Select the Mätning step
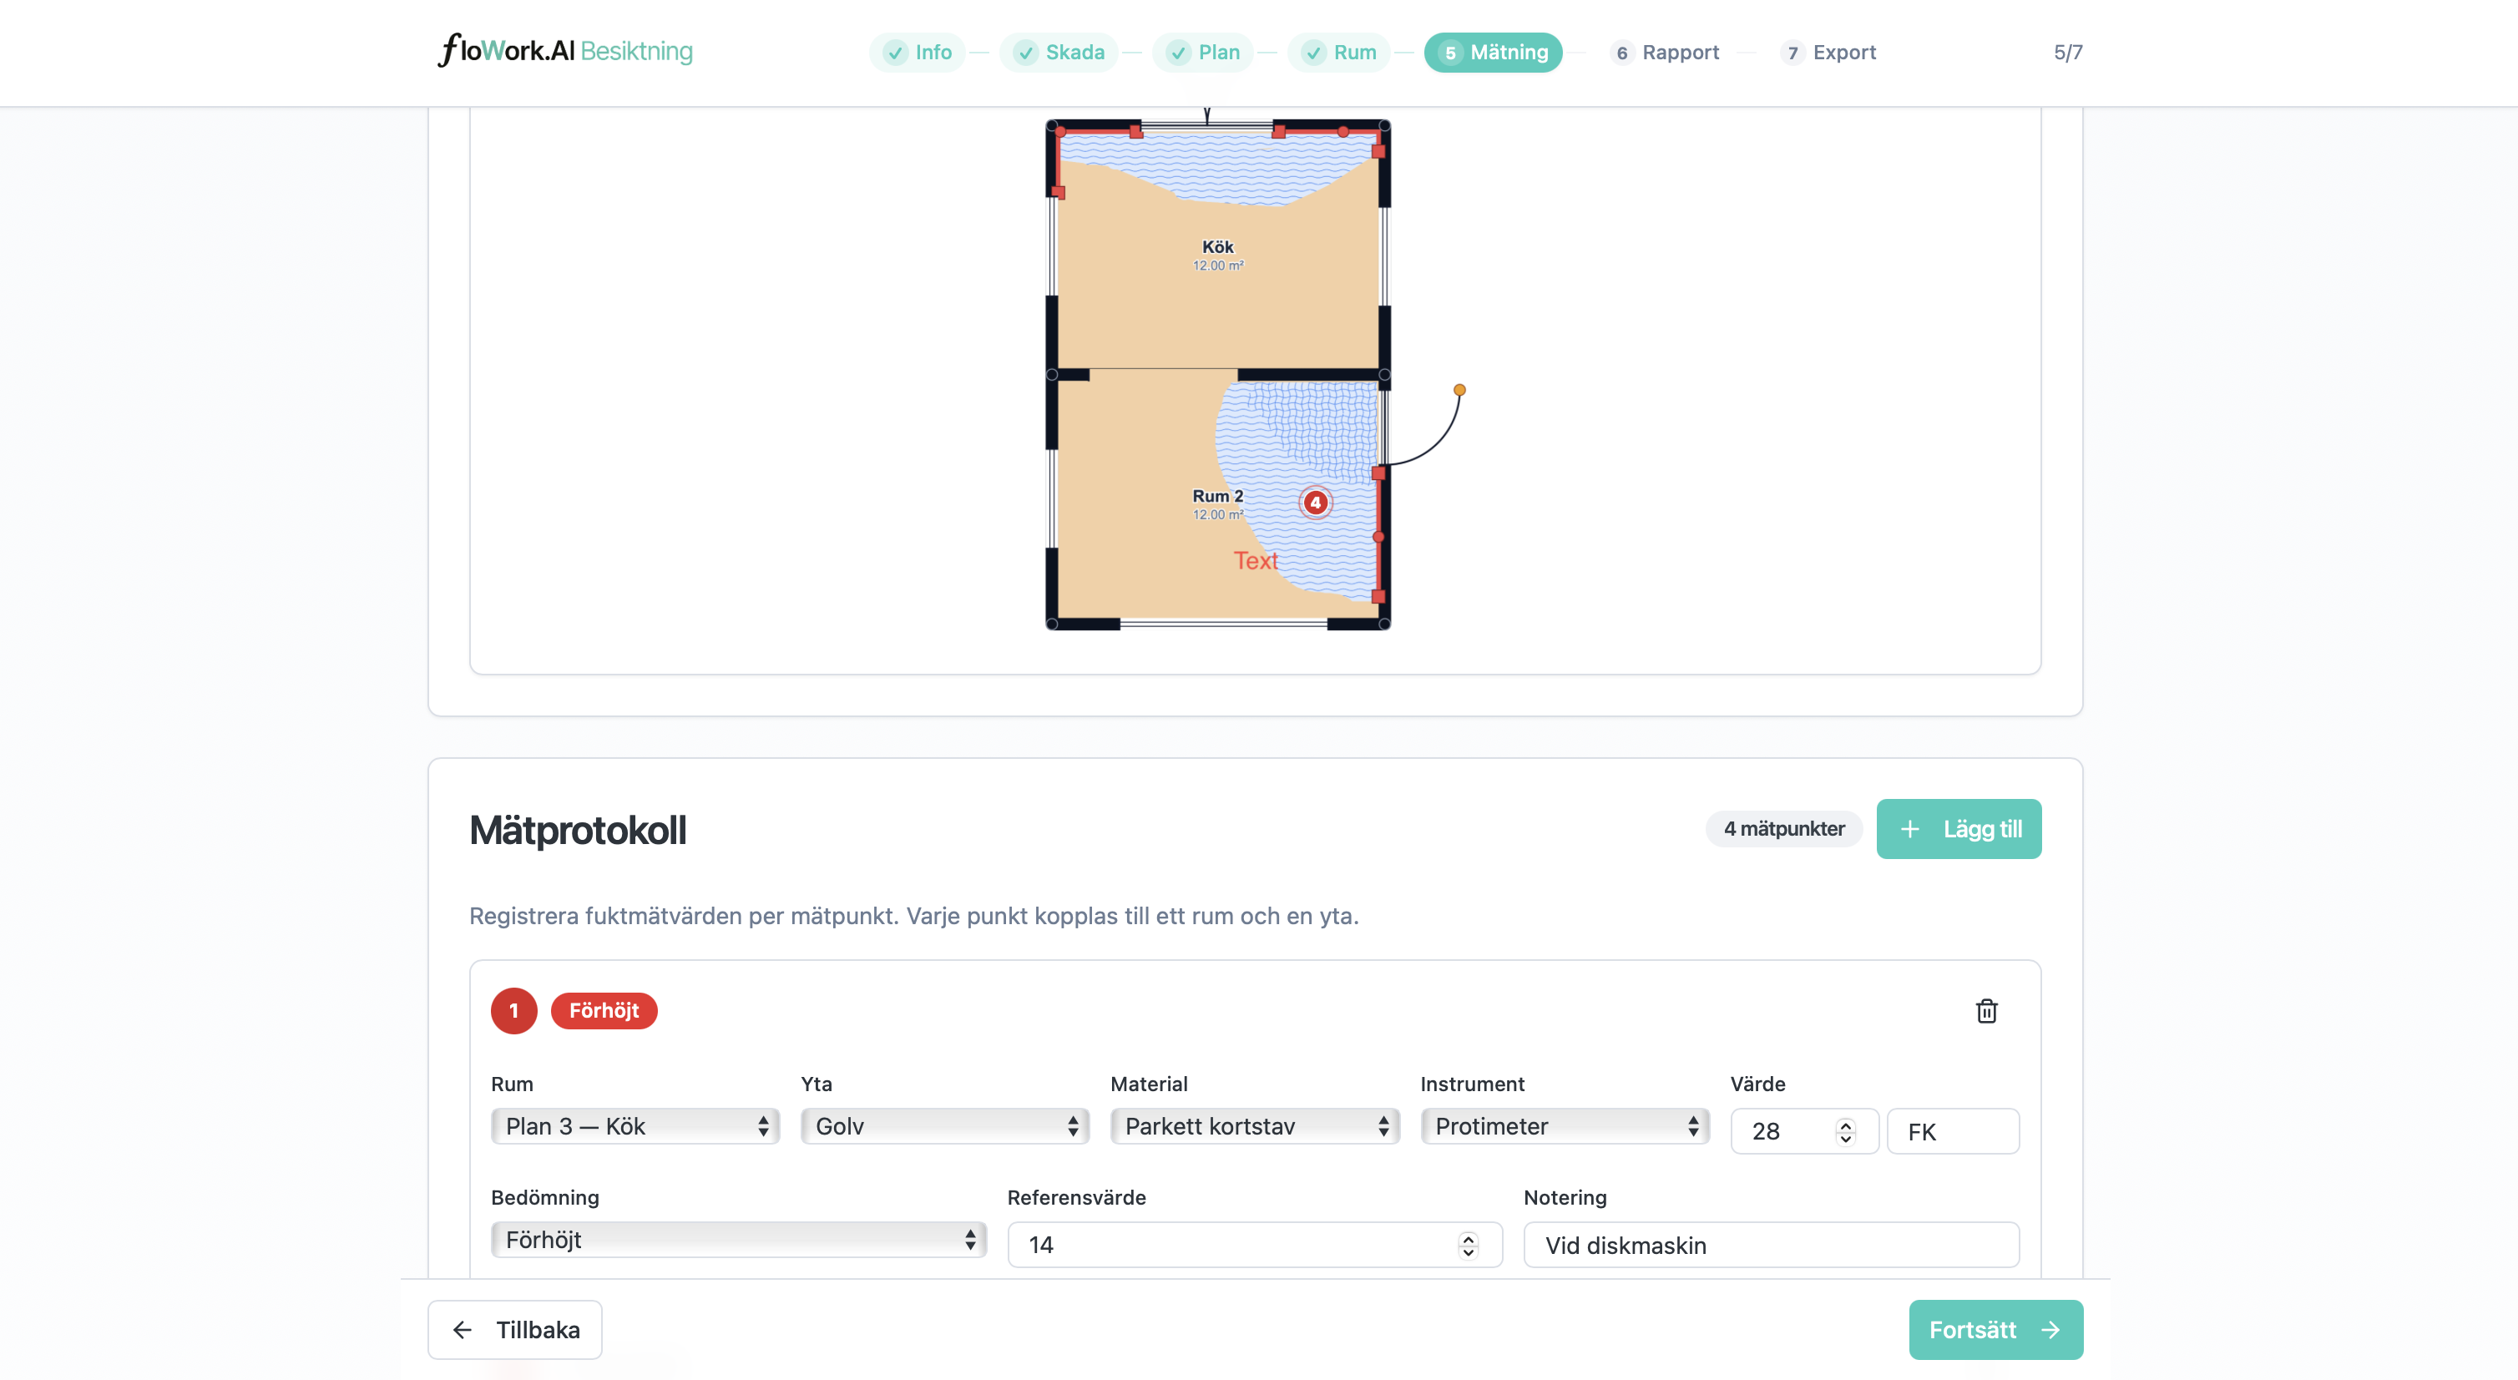 coord(1494,52)
